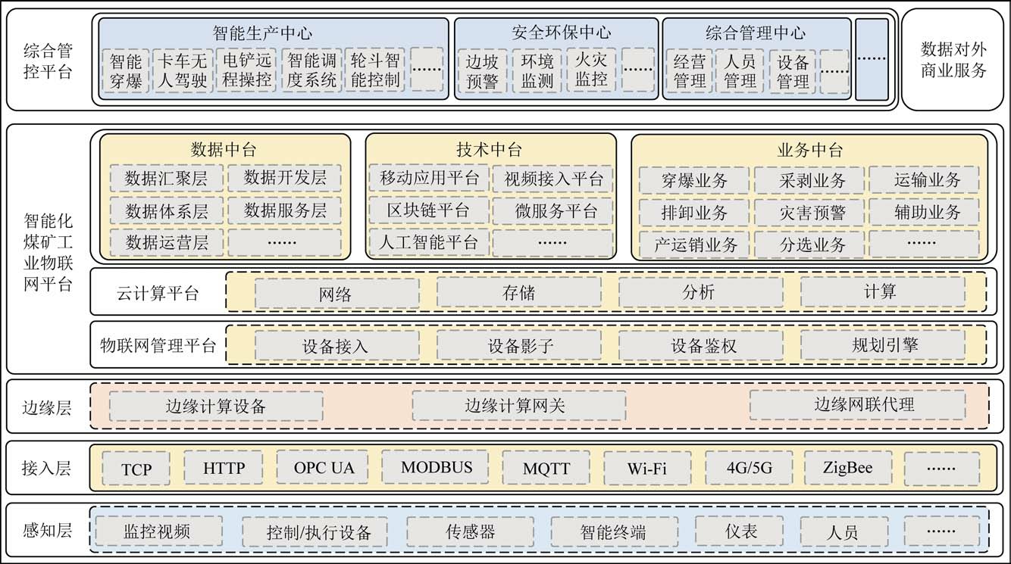Viewport: 1011px width, 564px height.
Task: Click the 智能穿爆 box
Action: click(126, 70)
